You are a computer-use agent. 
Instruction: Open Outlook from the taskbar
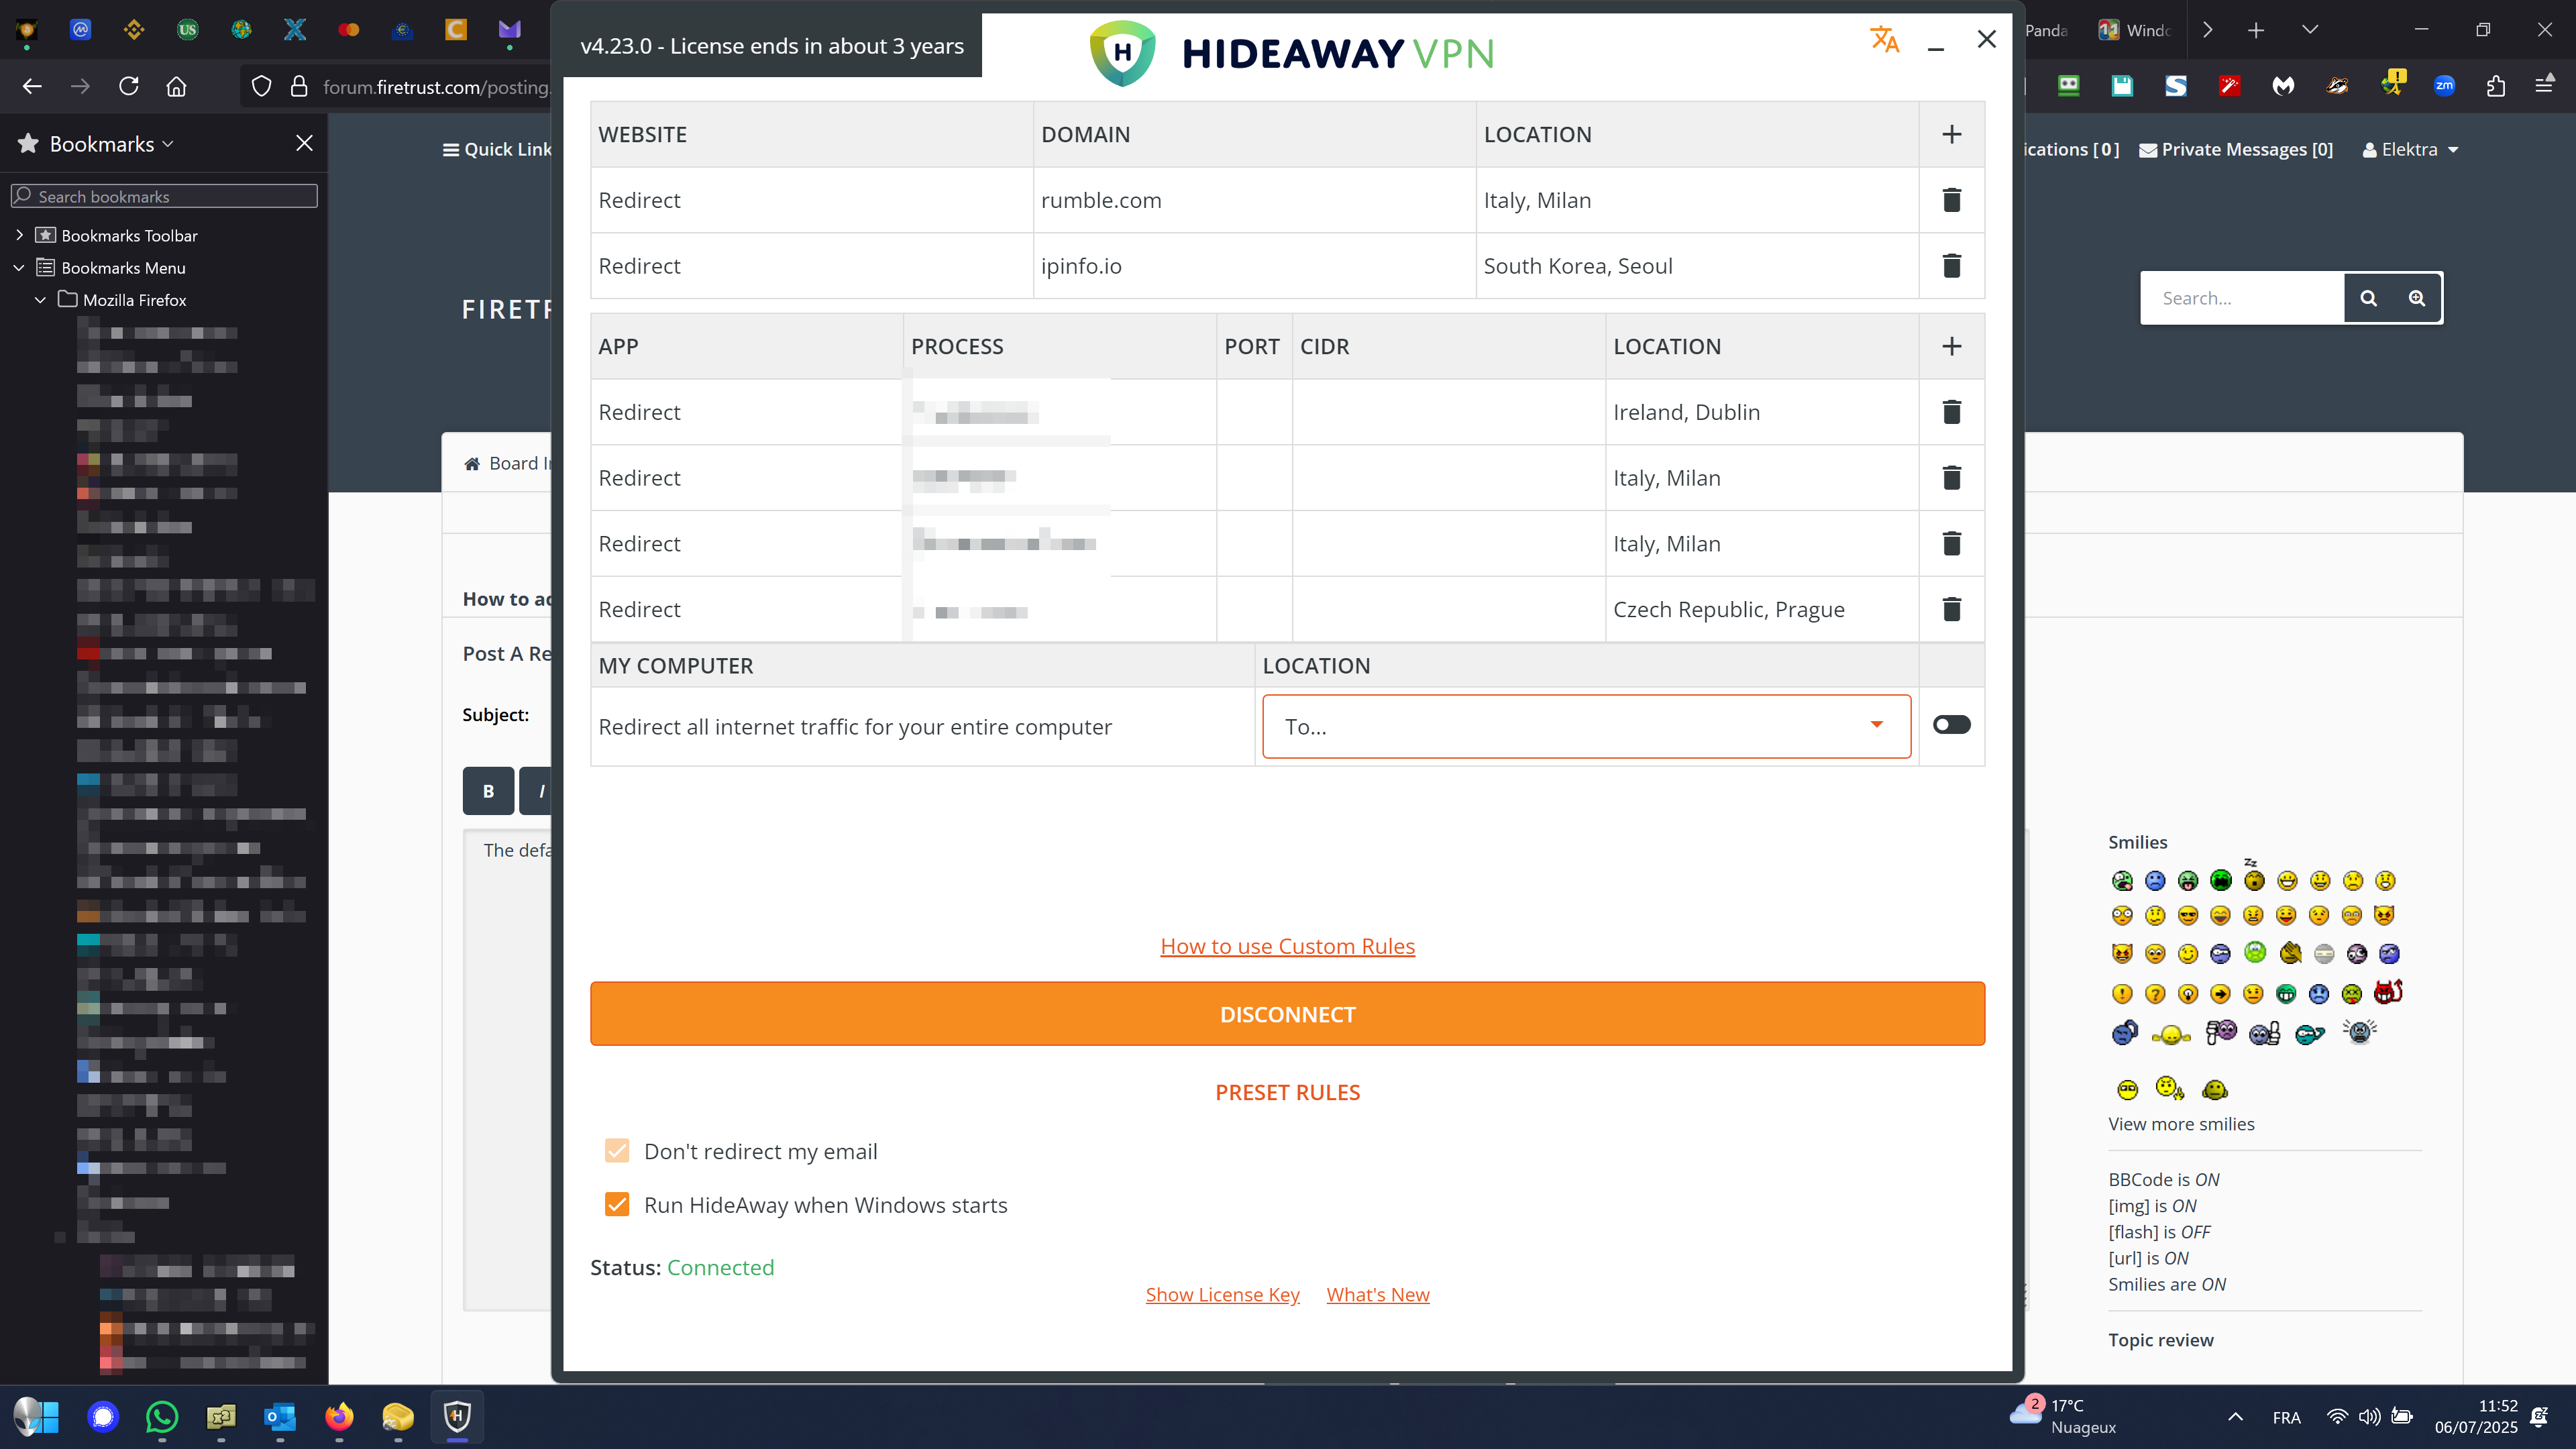pyautogui.click(x=280, y=1417)
